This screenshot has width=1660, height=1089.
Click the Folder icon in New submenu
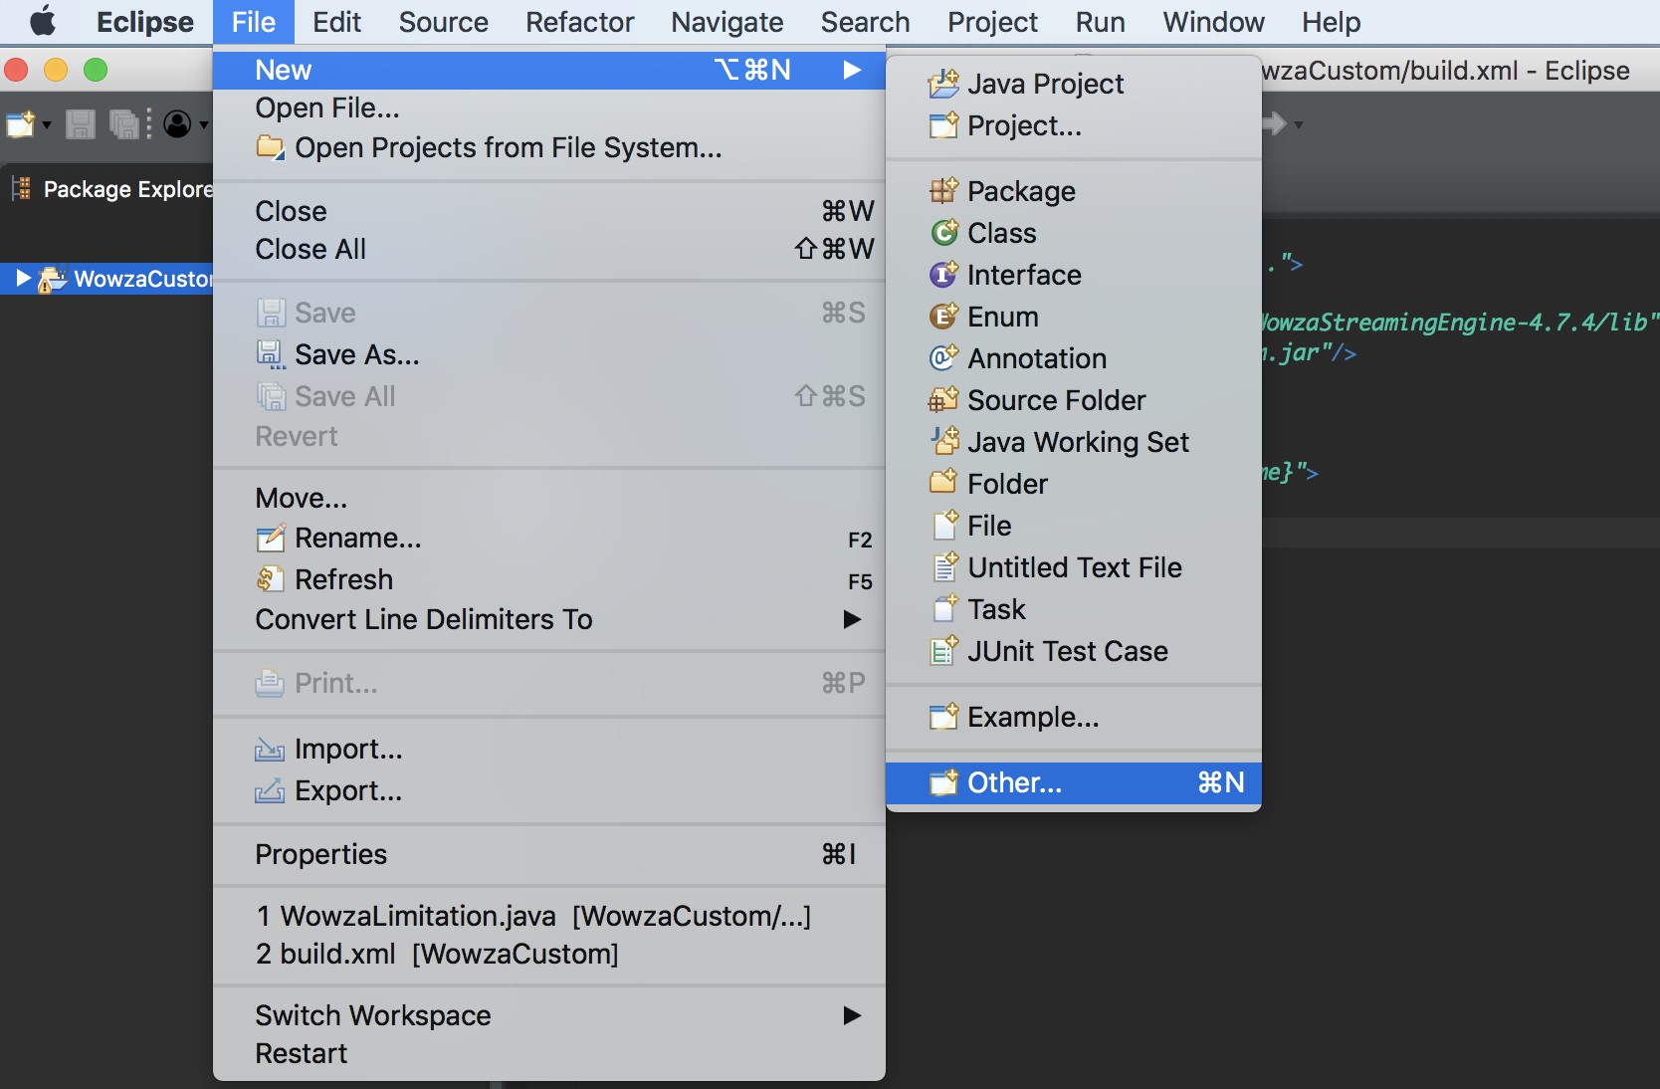(x=943, y=483)
